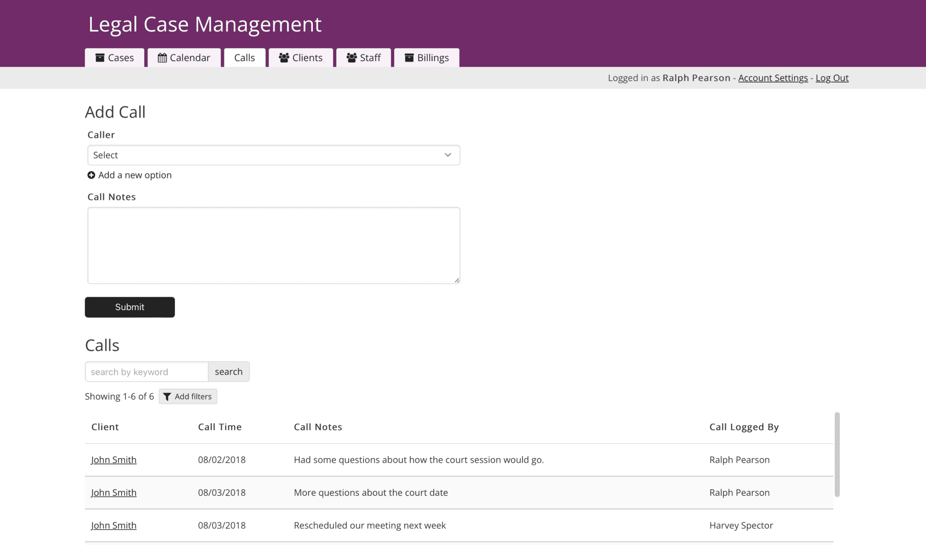The width and height of the screenshot is (926, 545).
Task: Open the Add filters panel
Action: coord(188,396)
